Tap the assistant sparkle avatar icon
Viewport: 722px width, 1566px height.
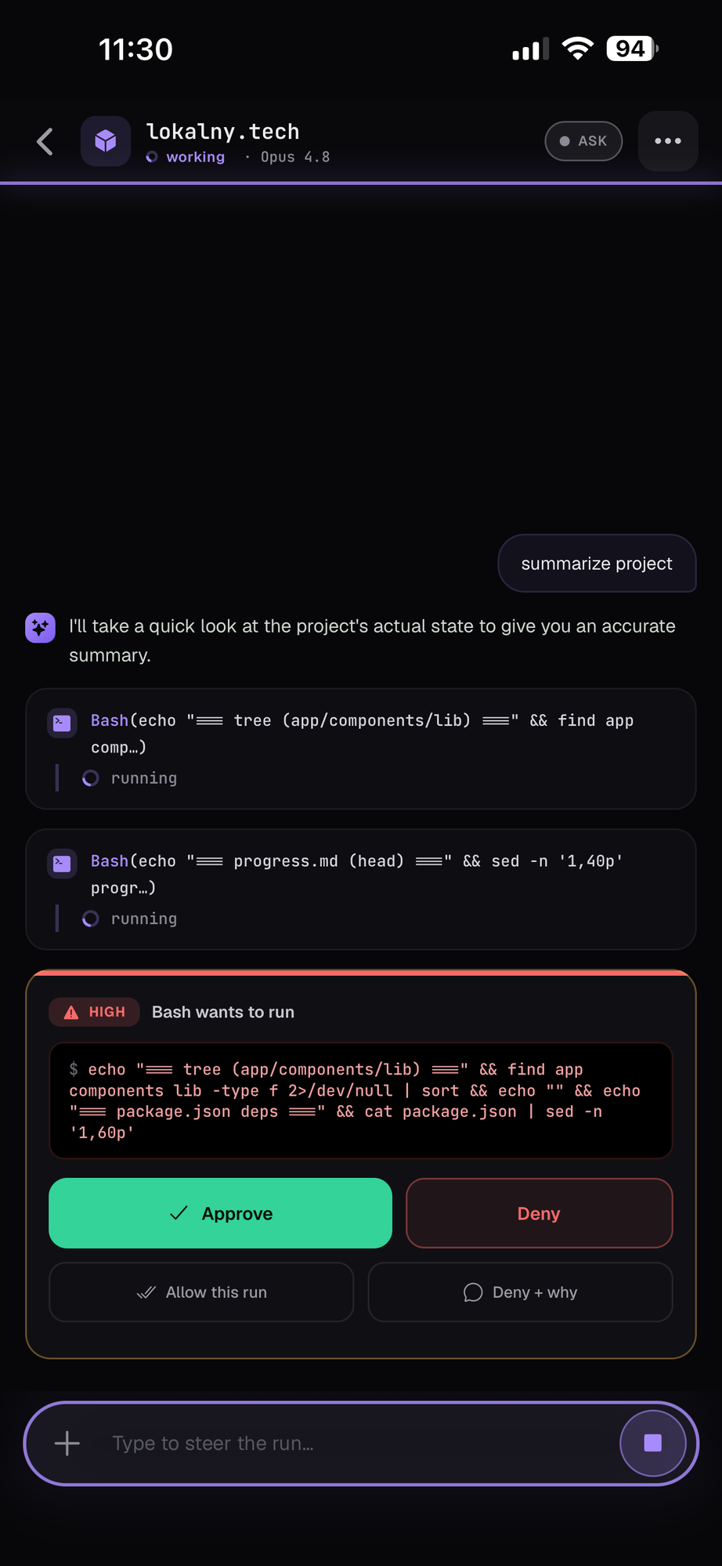tap(40, 628)
